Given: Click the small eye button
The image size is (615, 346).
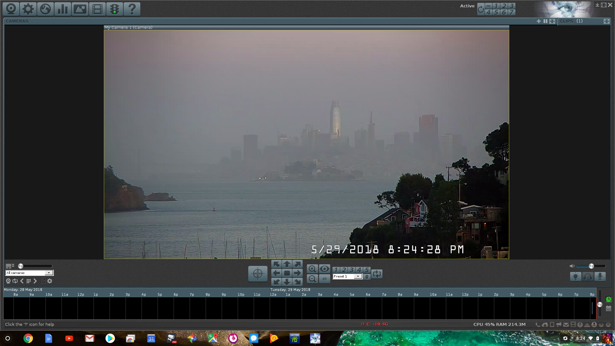Looking at the screenshot, I should click(324, 279).
